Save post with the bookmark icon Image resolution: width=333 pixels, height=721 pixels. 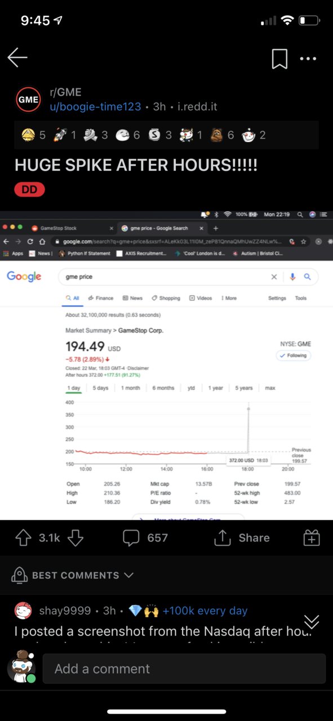click(279, 58)
